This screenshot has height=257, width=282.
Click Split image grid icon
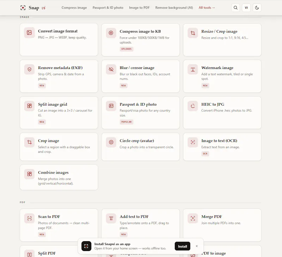click(29, 106)
